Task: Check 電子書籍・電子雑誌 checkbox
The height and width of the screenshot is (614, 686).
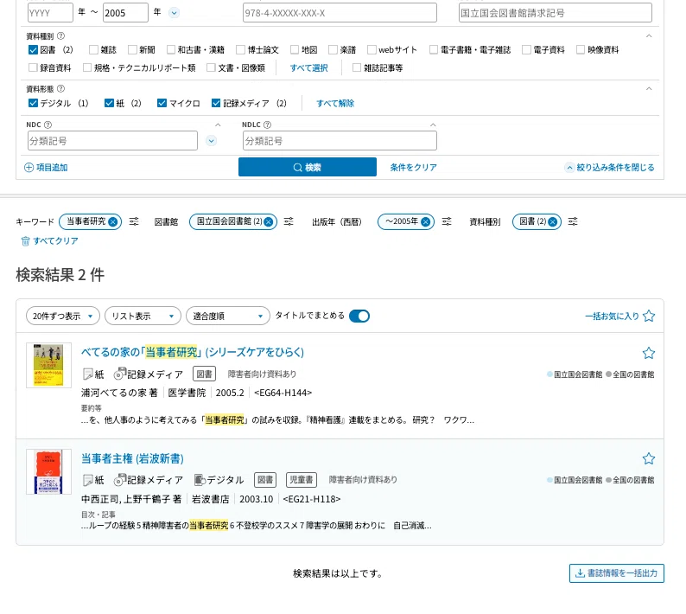Action: (433, 50)
